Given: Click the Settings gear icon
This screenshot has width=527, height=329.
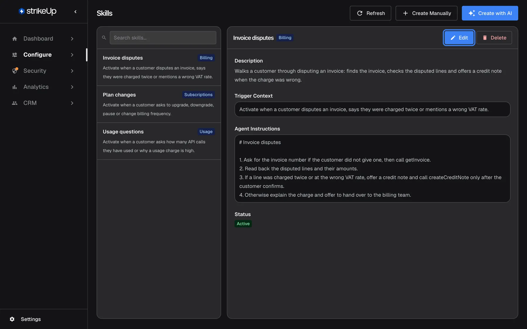Looking at the screenshot, I should [x=12, y=319].
